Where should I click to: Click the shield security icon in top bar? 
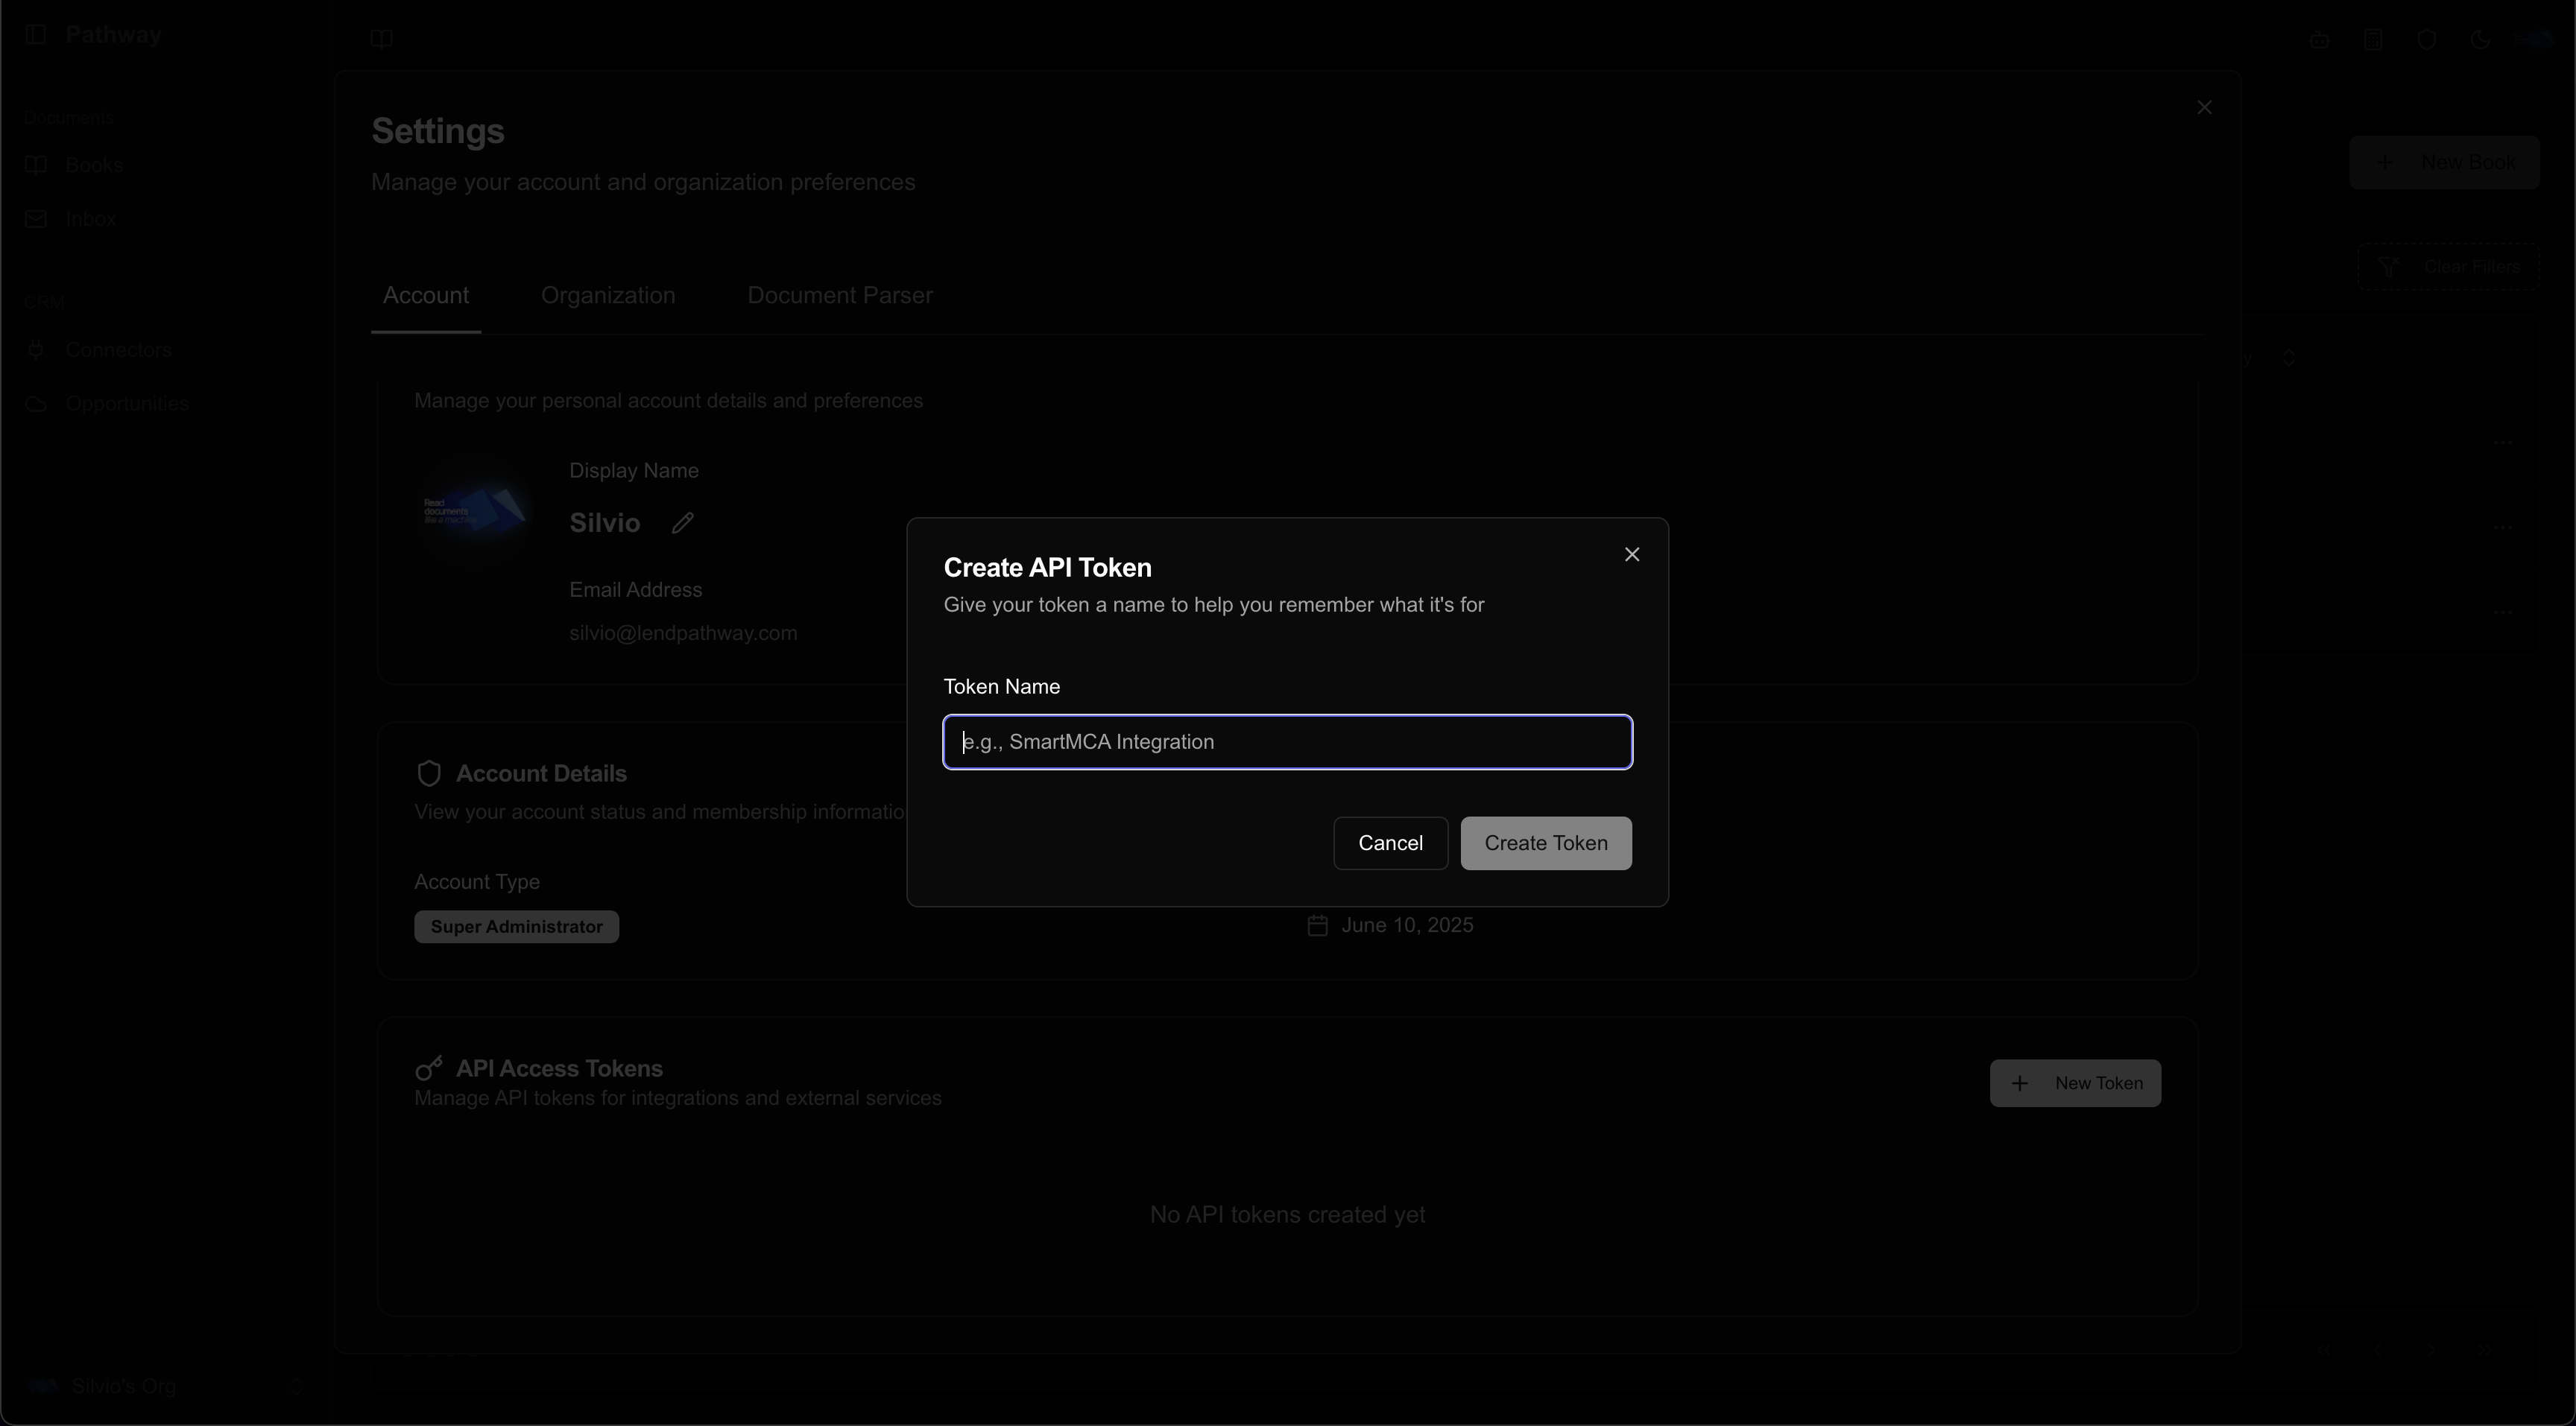[2427, 40]
